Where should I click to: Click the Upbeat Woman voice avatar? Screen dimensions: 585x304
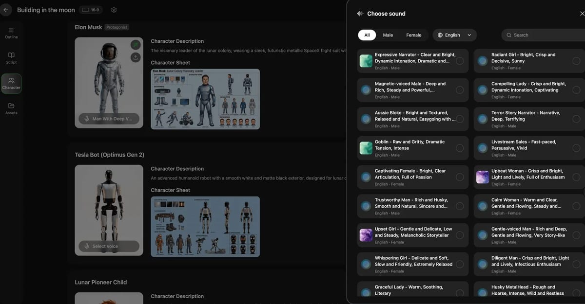point(483,177)
